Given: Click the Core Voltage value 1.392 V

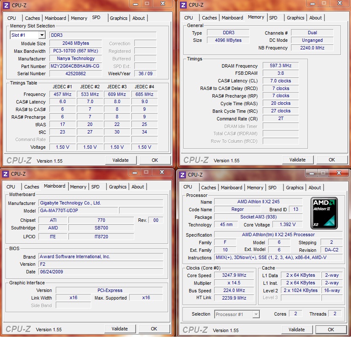Looking at the screenshot, I should (288, 224).
